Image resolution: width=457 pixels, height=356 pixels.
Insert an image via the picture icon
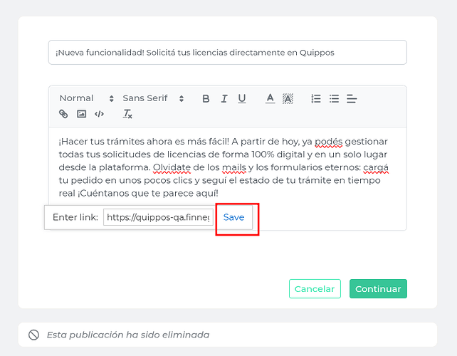coord(81,114)
